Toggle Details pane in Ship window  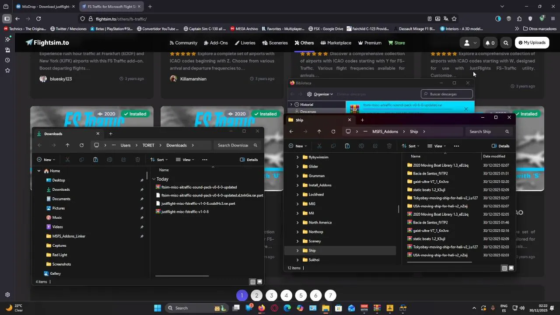pos(500,146)
